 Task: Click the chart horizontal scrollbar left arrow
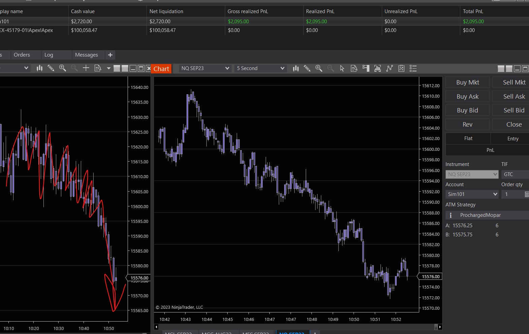(156, 327)
